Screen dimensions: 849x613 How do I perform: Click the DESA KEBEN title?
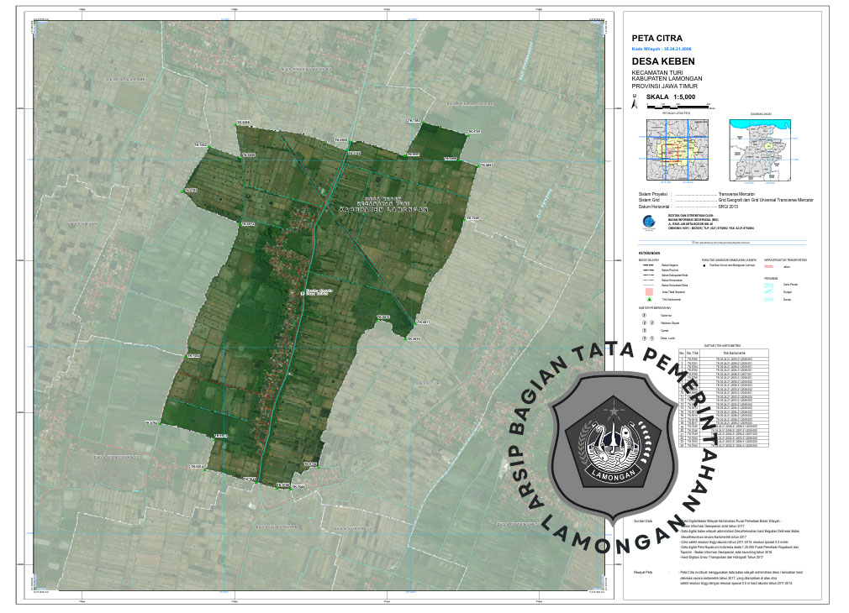[x=662, y=63]
